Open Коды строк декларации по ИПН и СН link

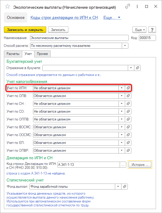tap(64, 17)
